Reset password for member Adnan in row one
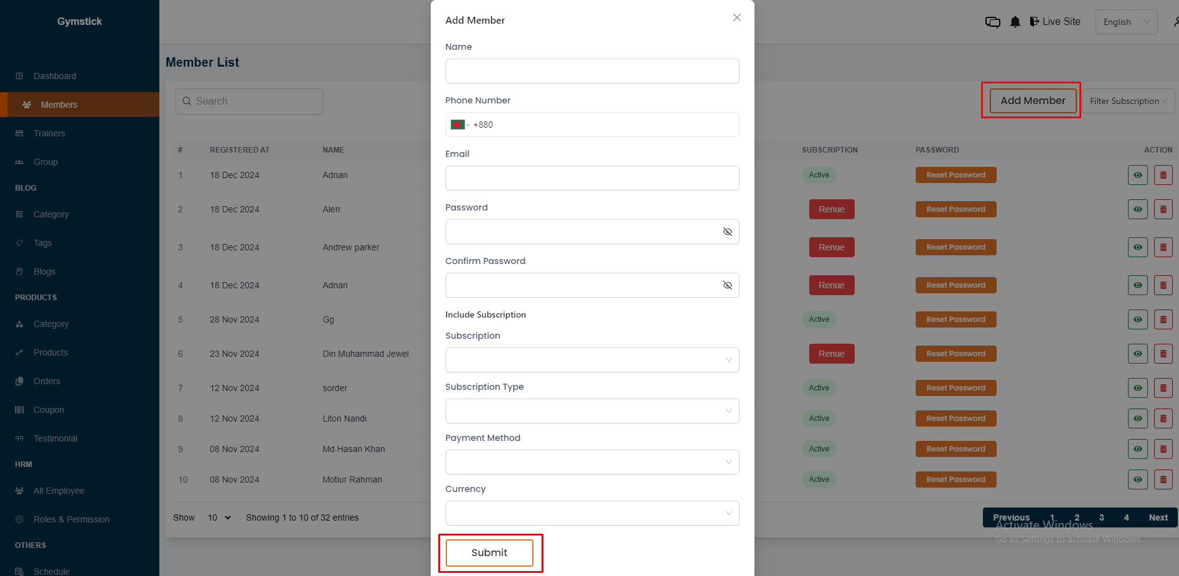Image resolution: width=1179 pixels, height=576 pixels. 956,175
